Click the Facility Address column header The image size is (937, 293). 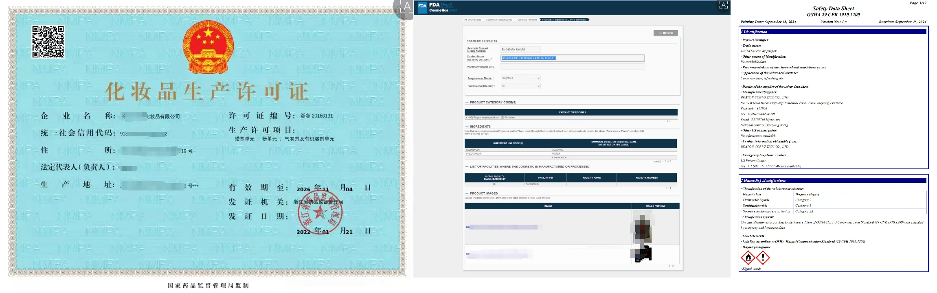point(647,178)
